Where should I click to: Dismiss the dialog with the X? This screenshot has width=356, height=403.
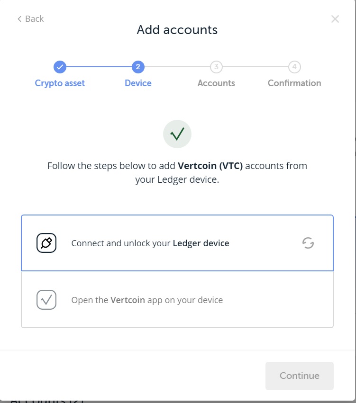tap(335, 19)
